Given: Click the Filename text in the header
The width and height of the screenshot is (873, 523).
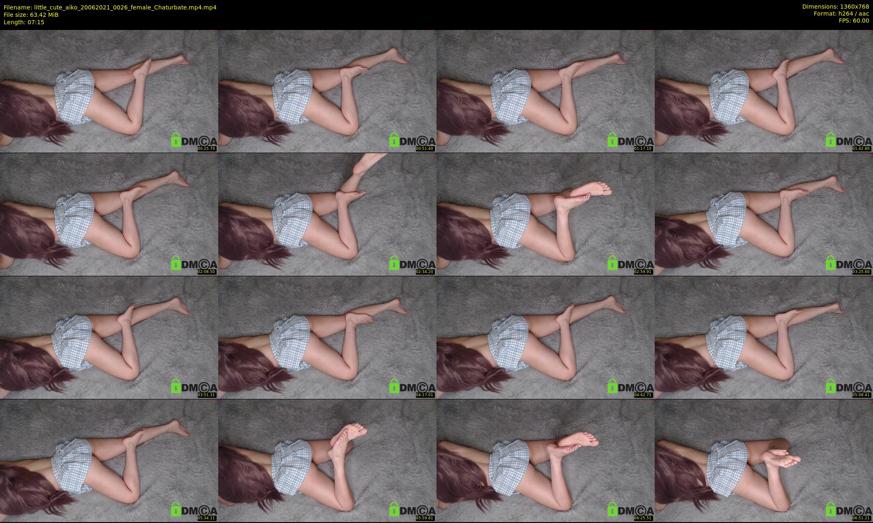Looking at the screenshot, I should point(110,7).
